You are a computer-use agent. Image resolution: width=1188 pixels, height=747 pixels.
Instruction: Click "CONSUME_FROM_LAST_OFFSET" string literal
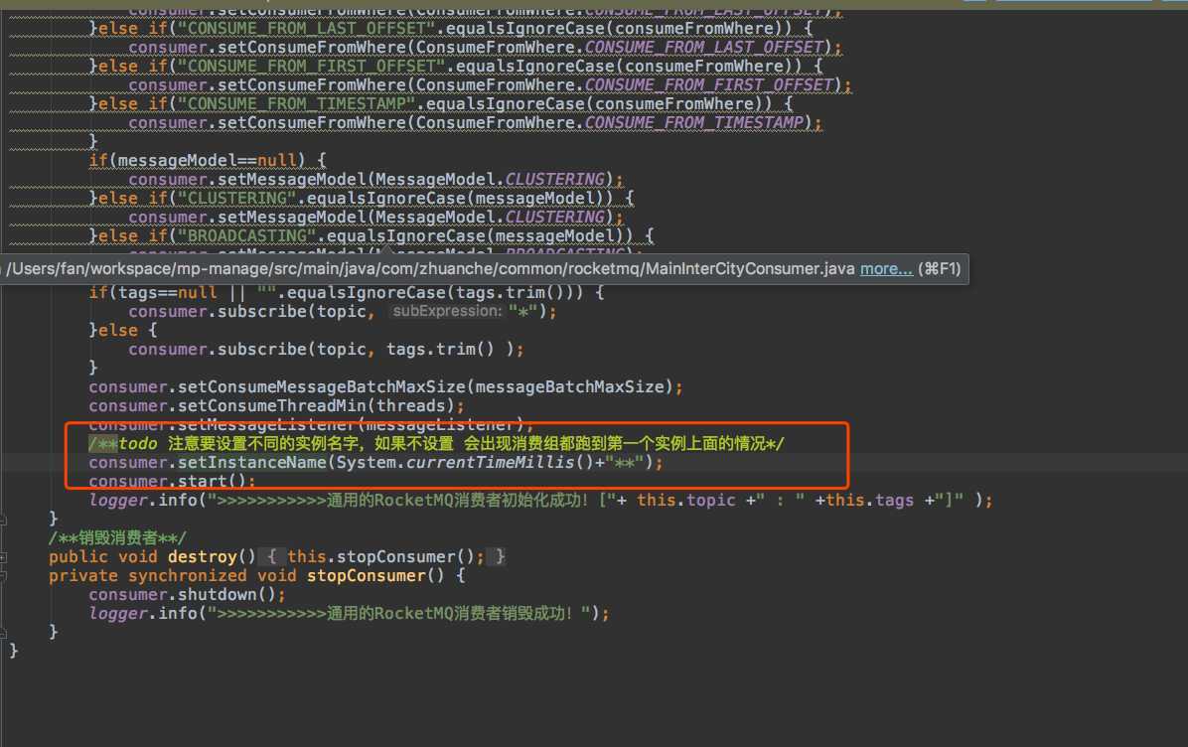[306, 28]
